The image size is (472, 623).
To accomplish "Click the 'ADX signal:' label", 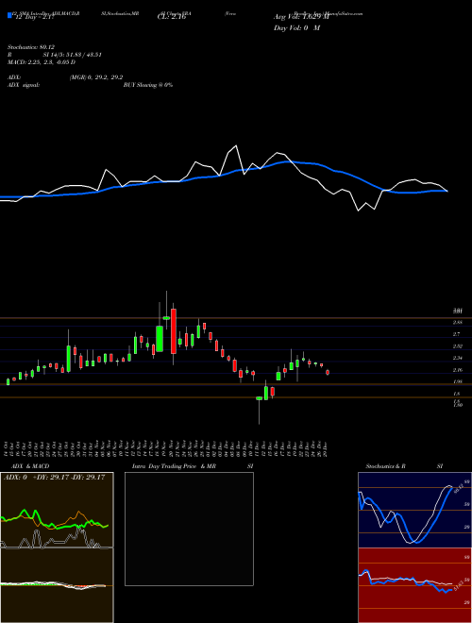I will point(24,85).
